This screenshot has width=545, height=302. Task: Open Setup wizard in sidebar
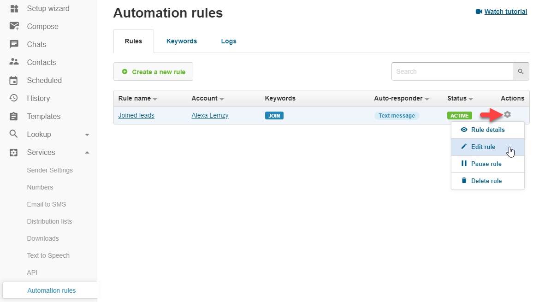click(48, 8)
